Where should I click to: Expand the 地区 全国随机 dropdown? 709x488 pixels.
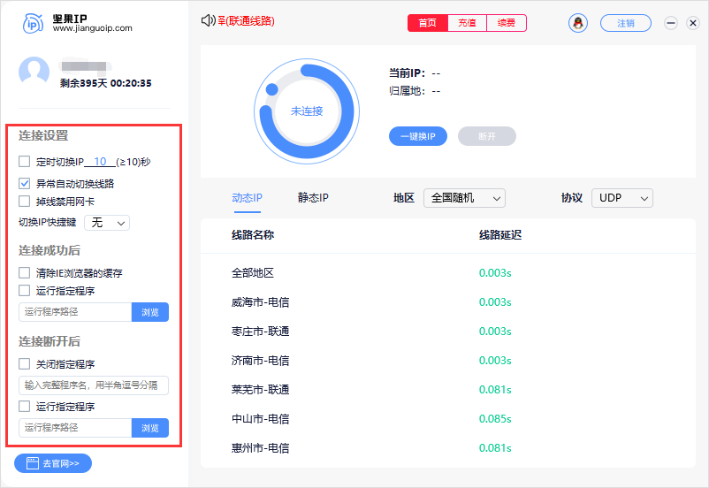coord(464,198)
